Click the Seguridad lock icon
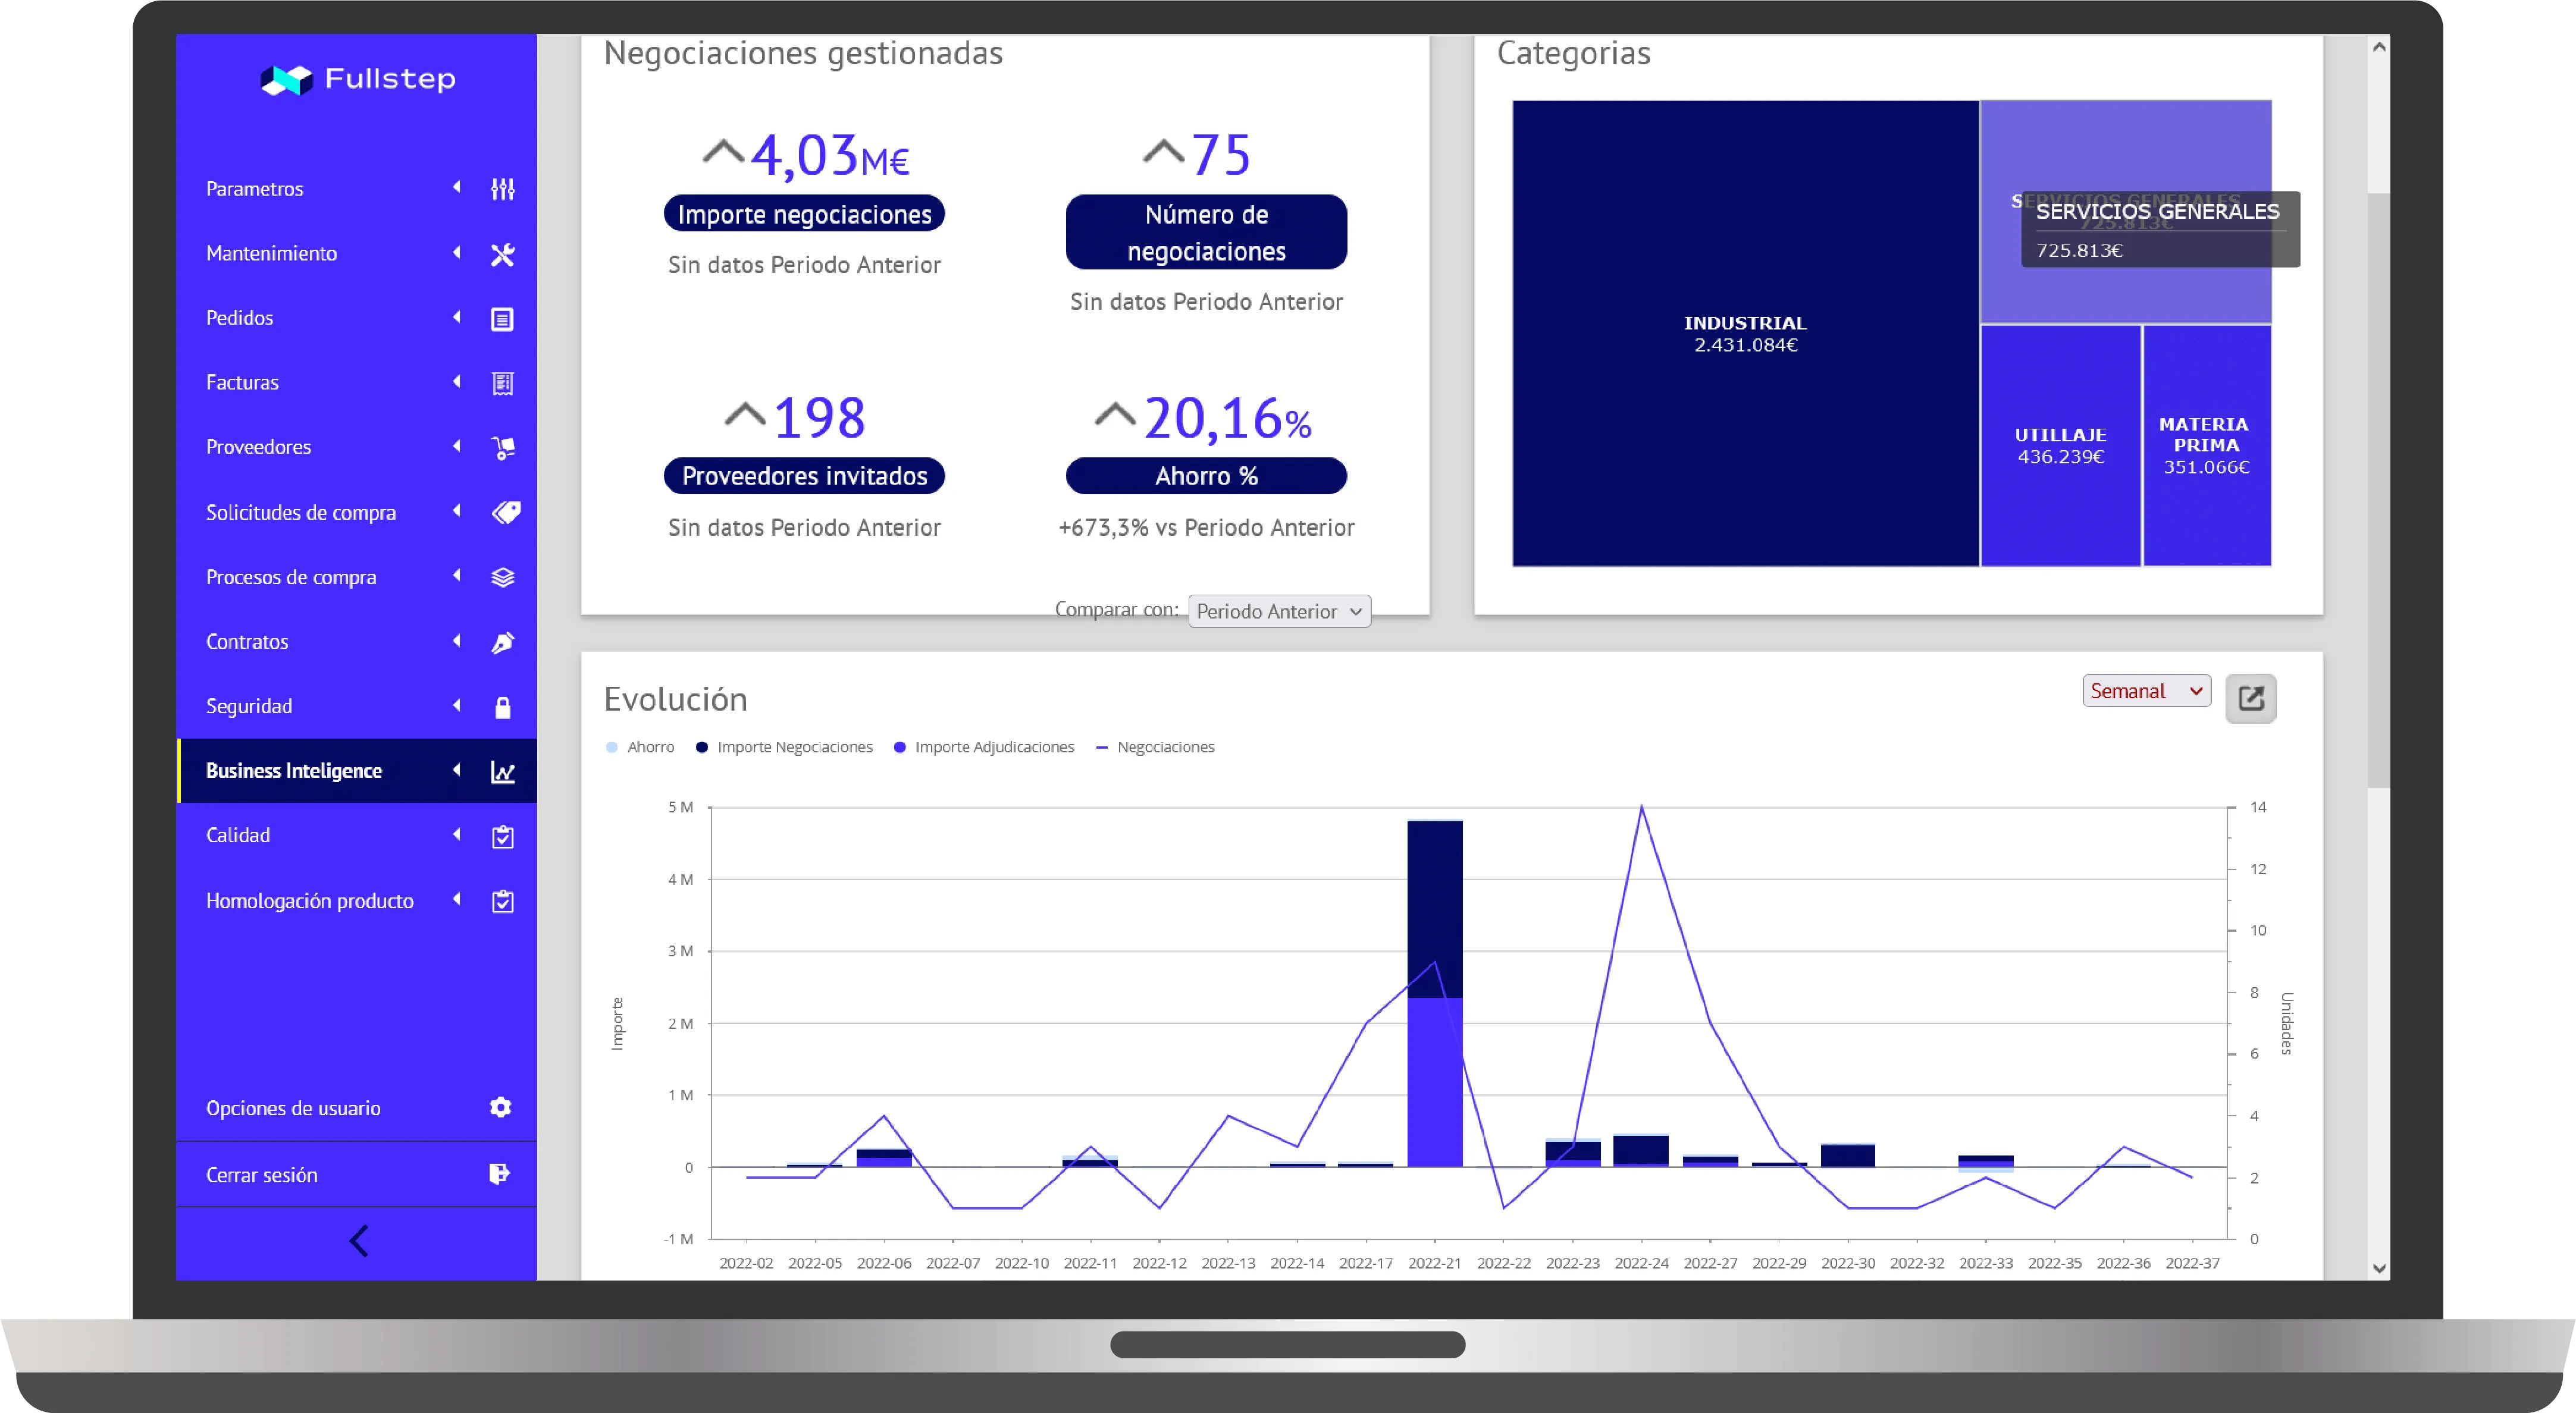This screenshot has width=2576, height=1413. 502,708
